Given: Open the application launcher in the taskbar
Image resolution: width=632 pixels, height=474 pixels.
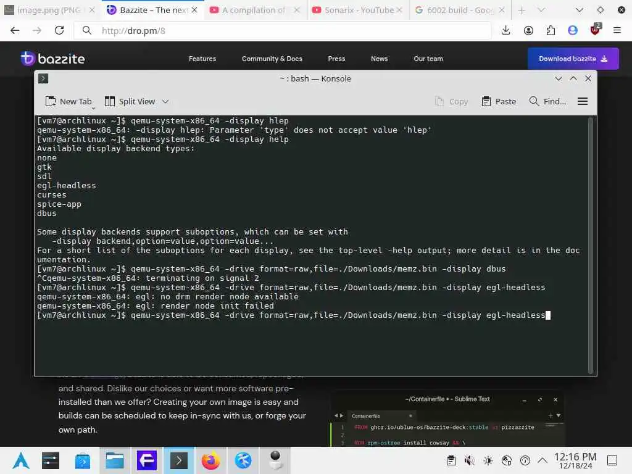Looking at the screenshot, I should point(21,460).
